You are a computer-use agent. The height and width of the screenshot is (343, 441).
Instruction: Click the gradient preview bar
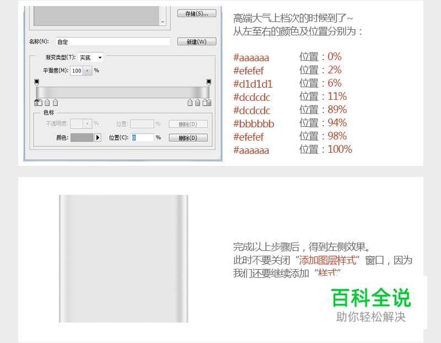[x=121, y=91]
